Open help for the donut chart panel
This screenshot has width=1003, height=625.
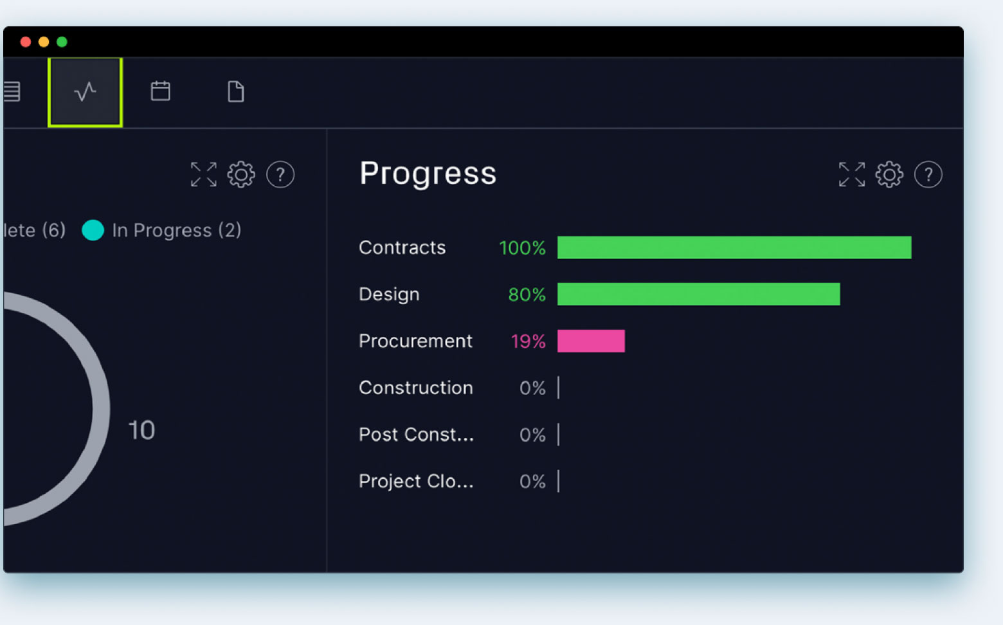coord(280,174)
